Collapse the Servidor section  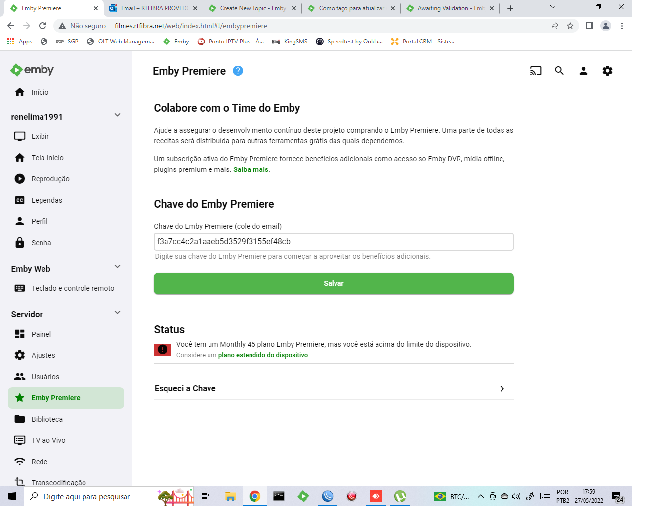point(117,313)
